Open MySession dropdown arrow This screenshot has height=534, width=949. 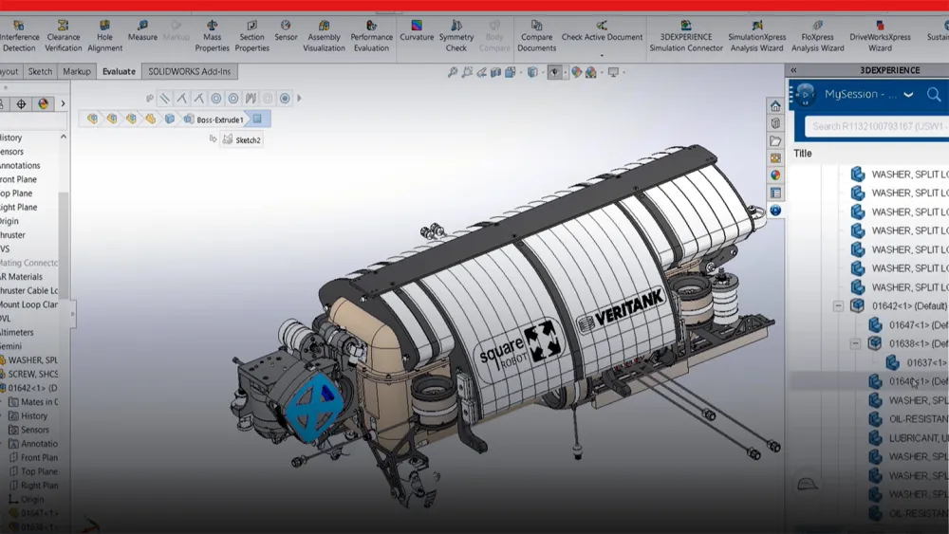point(908,94)
